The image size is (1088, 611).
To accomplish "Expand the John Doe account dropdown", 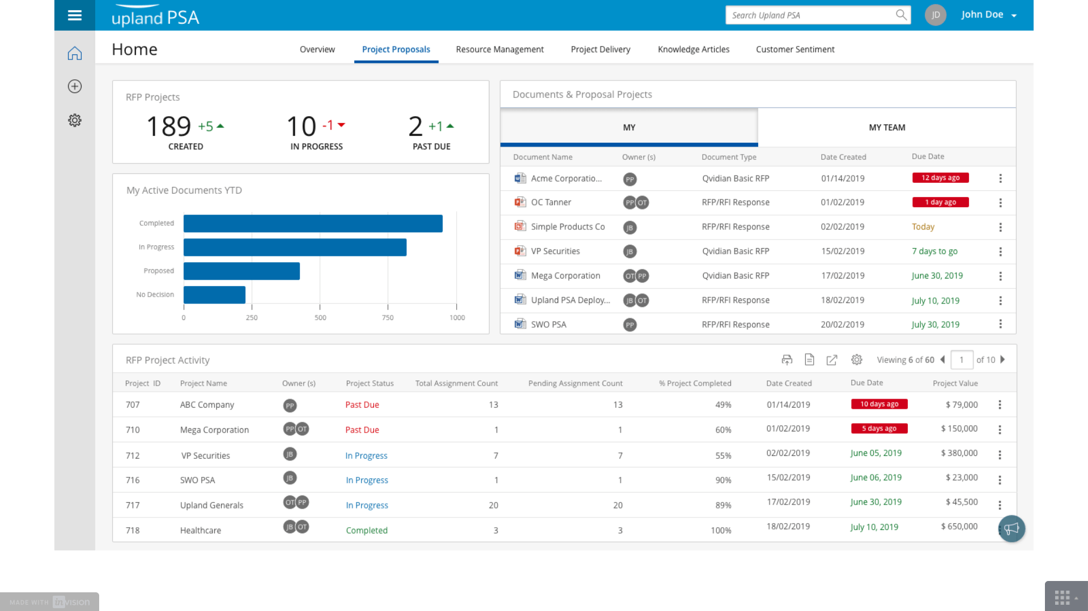I will [1014, 16].
